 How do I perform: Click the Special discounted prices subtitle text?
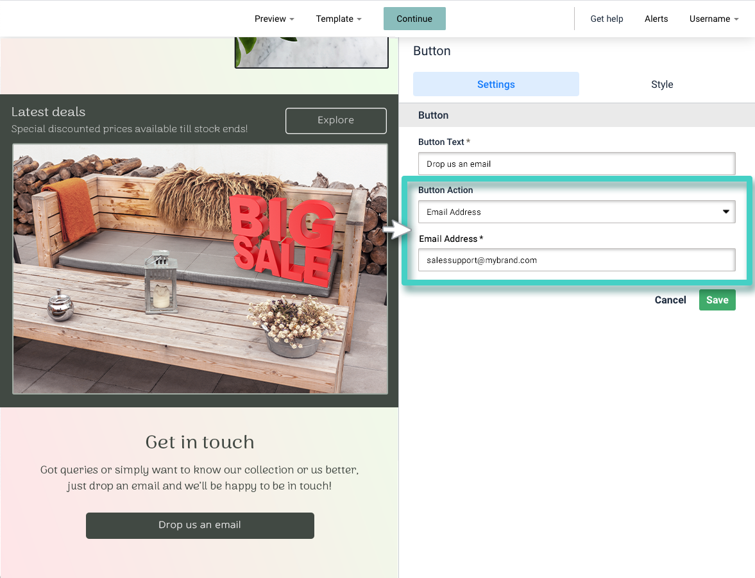click(x=129, y=128)
